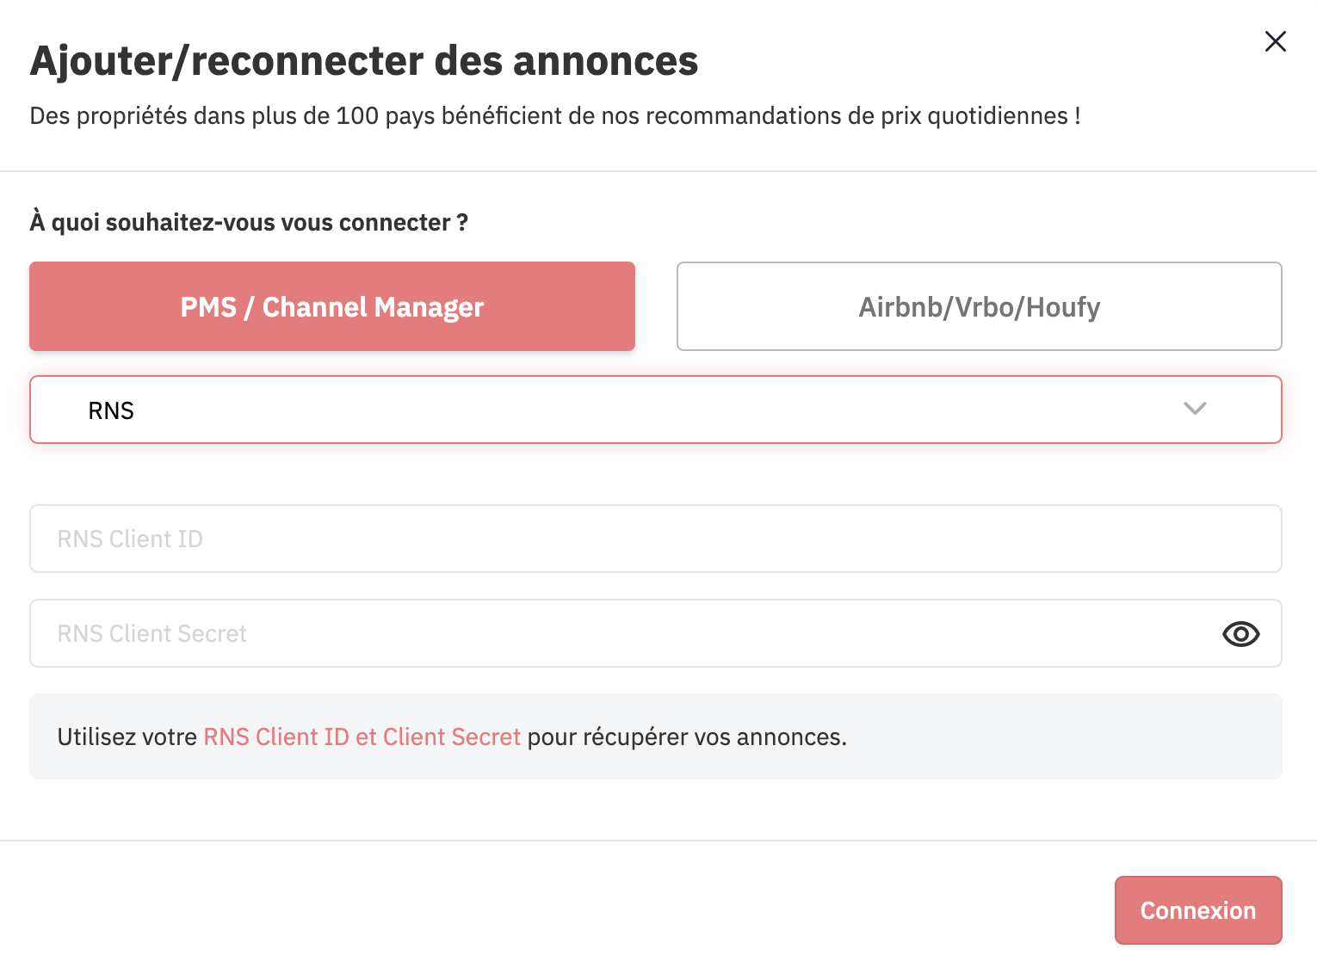Expand the RNS dropdown chevron arrow

pyautogui.click(x=1195, y=409)
